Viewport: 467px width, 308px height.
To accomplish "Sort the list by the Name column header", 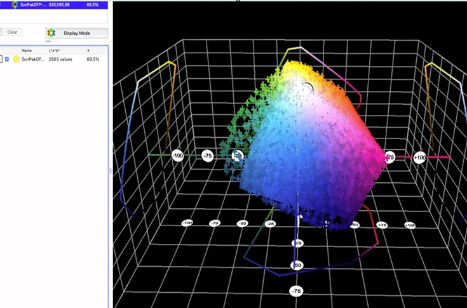I will pos(27,50).
